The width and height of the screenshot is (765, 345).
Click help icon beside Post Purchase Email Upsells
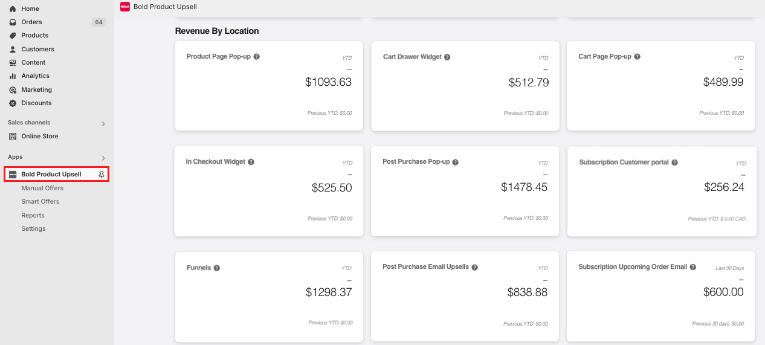tap(474, 267)
